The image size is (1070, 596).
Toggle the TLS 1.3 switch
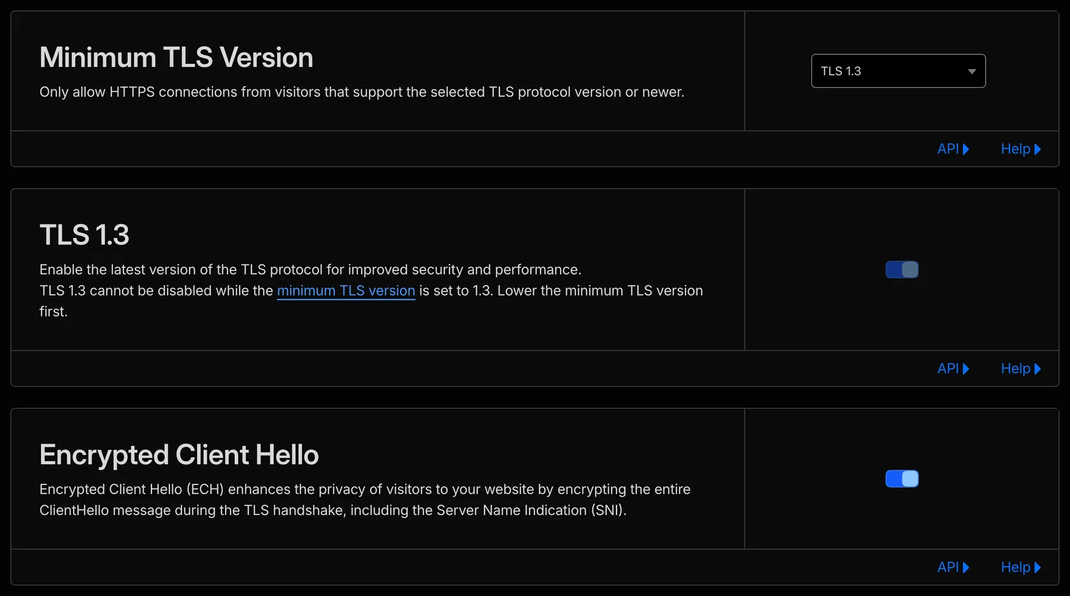click(x=902, y=270)
